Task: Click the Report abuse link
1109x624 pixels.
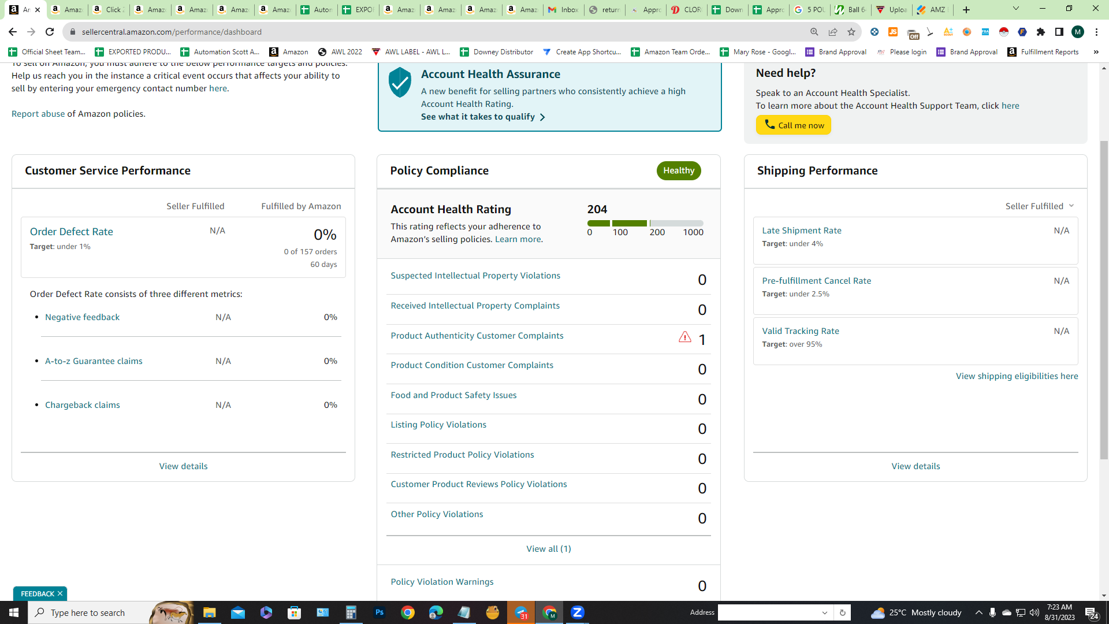Action: click(x=38, y=114)
